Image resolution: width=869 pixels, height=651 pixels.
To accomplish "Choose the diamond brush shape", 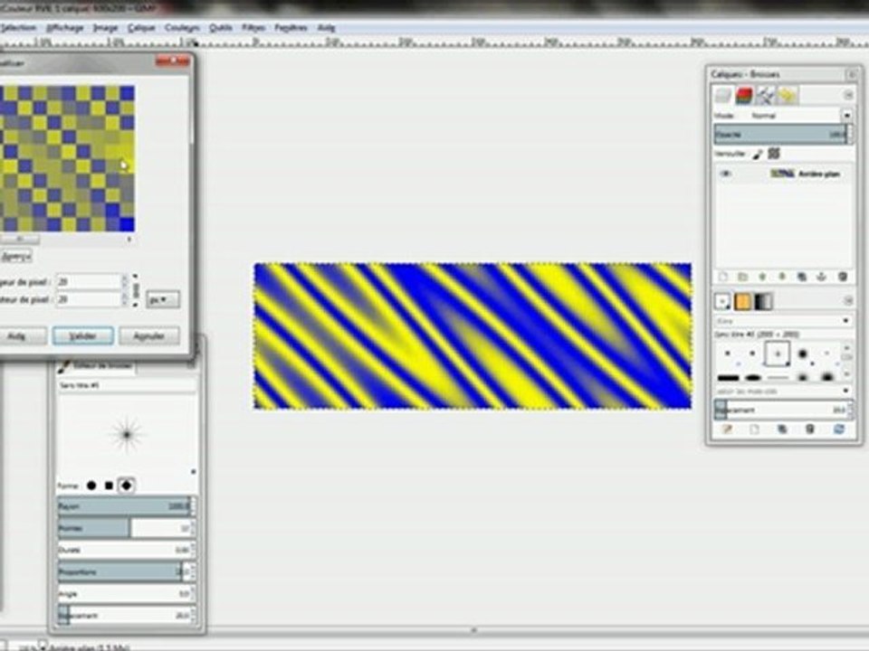I will (127, 486).
